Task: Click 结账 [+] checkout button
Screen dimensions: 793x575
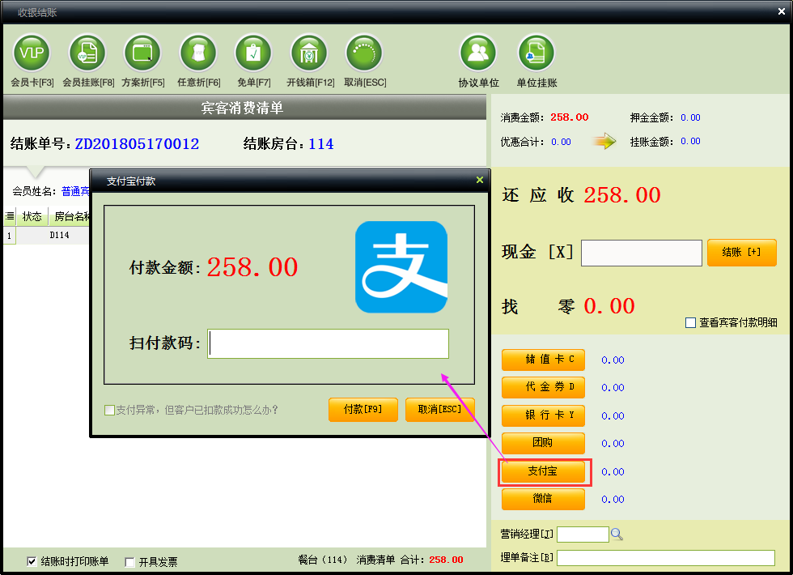Action: pos(742,253)
